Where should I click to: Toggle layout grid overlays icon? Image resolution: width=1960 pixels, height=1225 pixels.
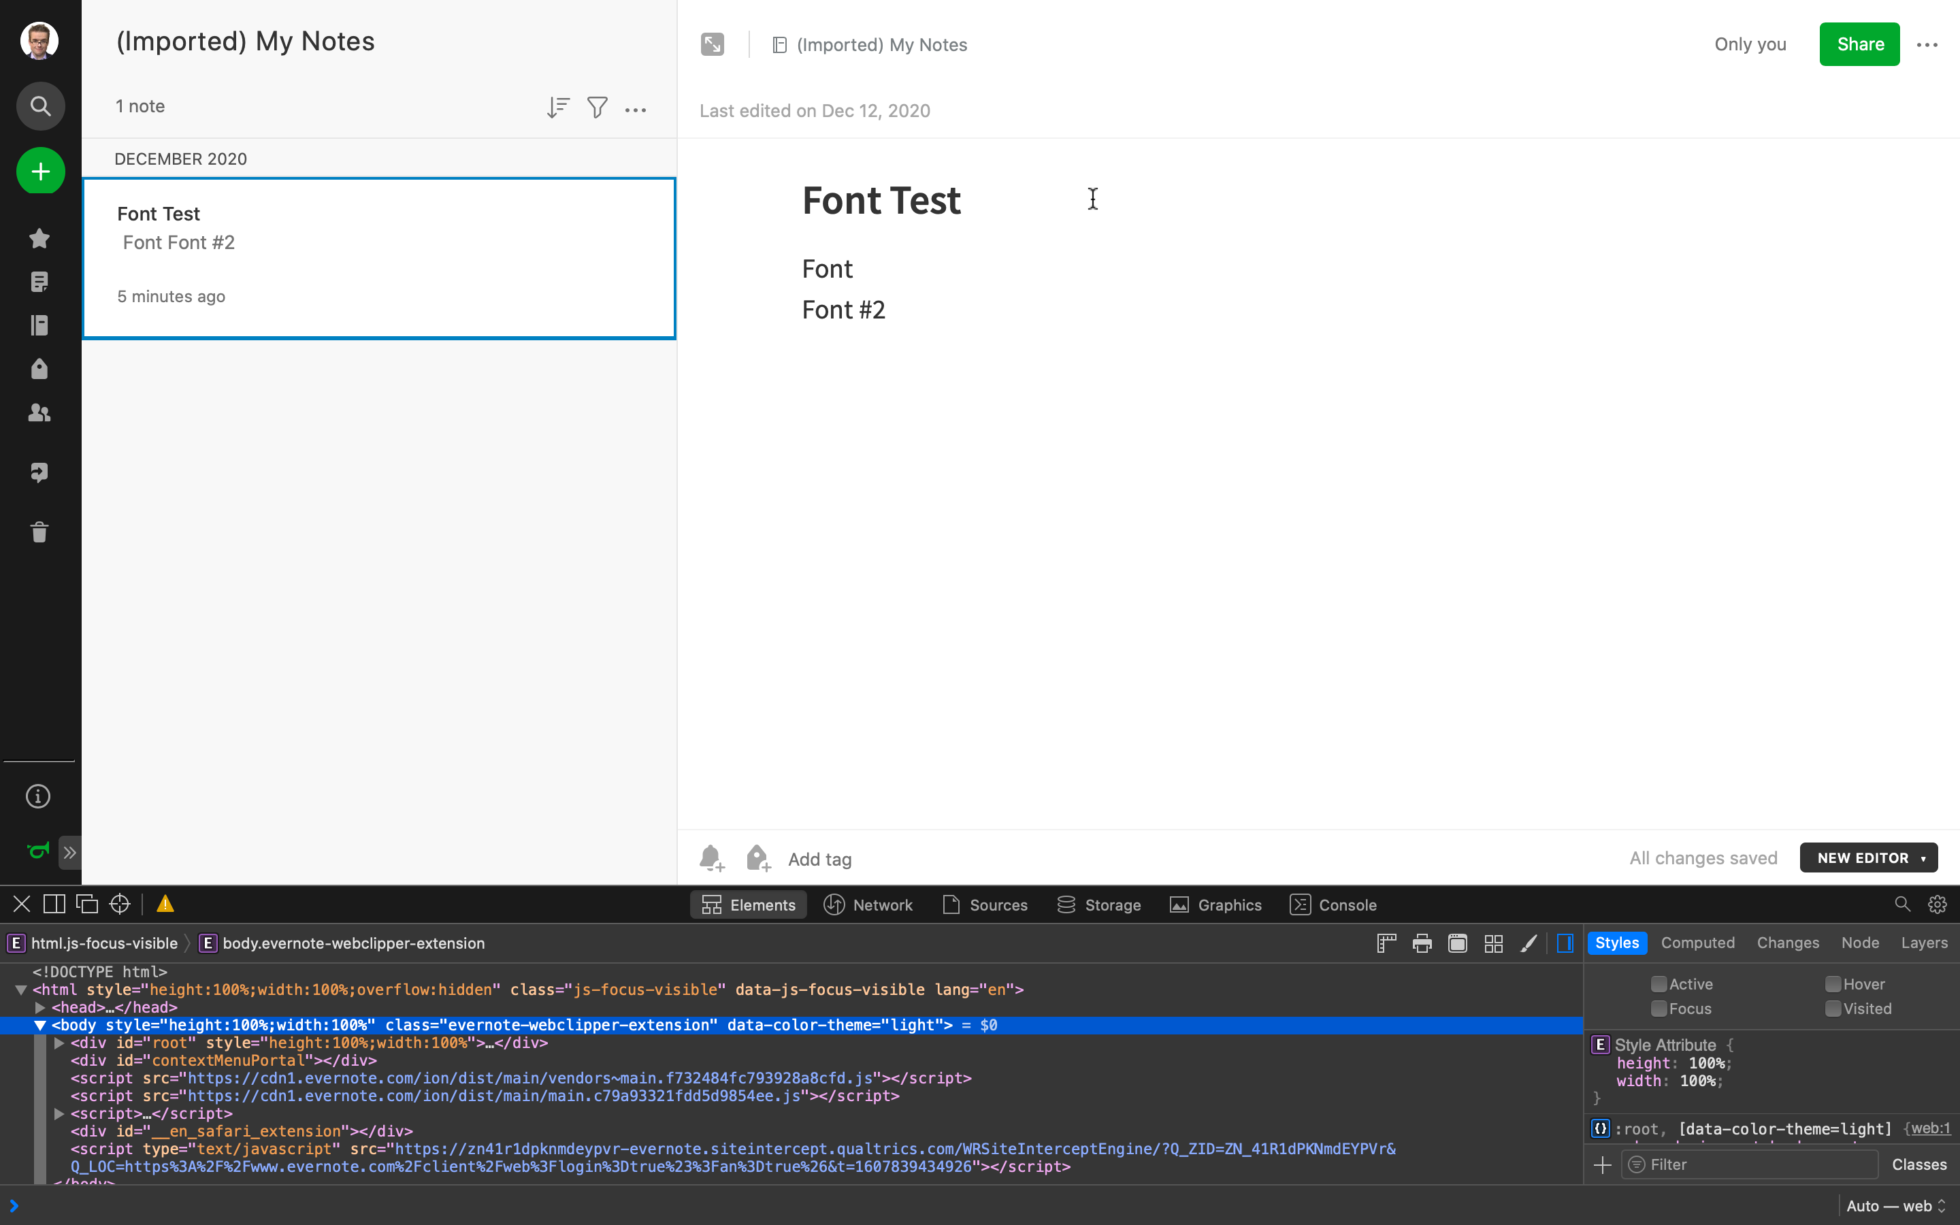pyautogui.click(x=1494, y=943)
